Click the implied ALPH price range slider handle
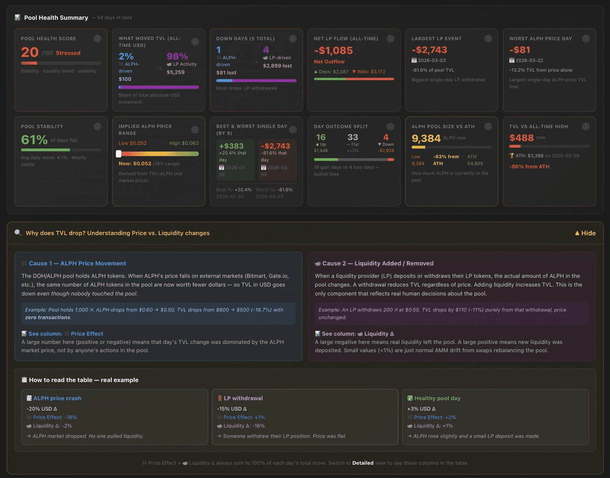 tap(119, 153)
